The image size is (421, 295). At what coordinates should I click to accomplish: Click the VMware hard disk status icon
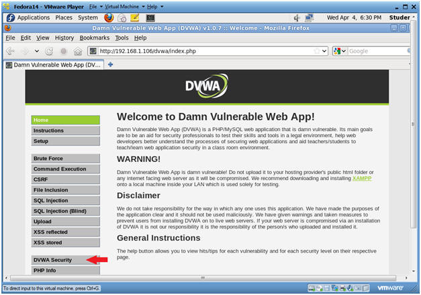pos(312,288)
